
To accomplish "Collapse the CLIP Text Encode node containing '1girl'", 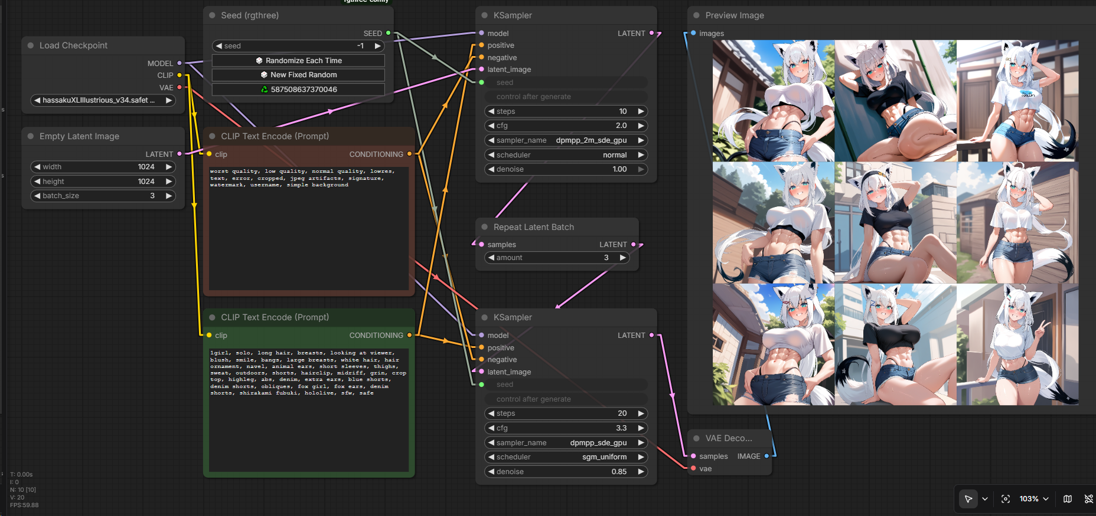I will pos(212,317).
